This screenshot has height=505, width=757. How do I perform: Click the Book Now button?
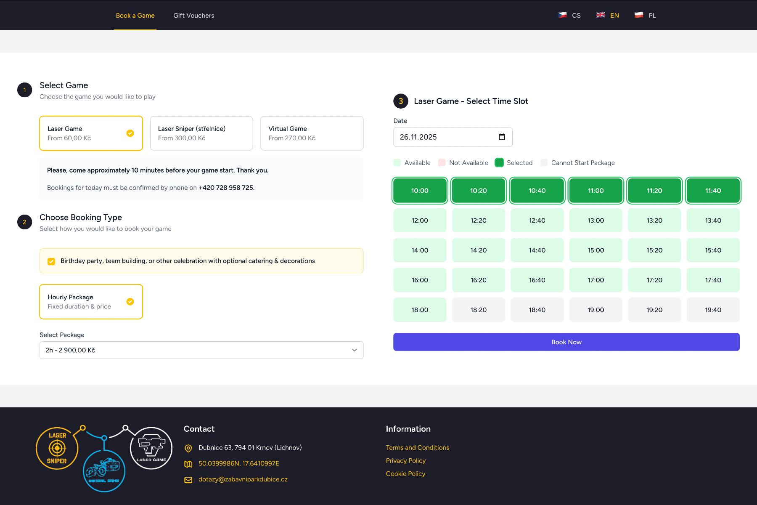tap(566, 342)
